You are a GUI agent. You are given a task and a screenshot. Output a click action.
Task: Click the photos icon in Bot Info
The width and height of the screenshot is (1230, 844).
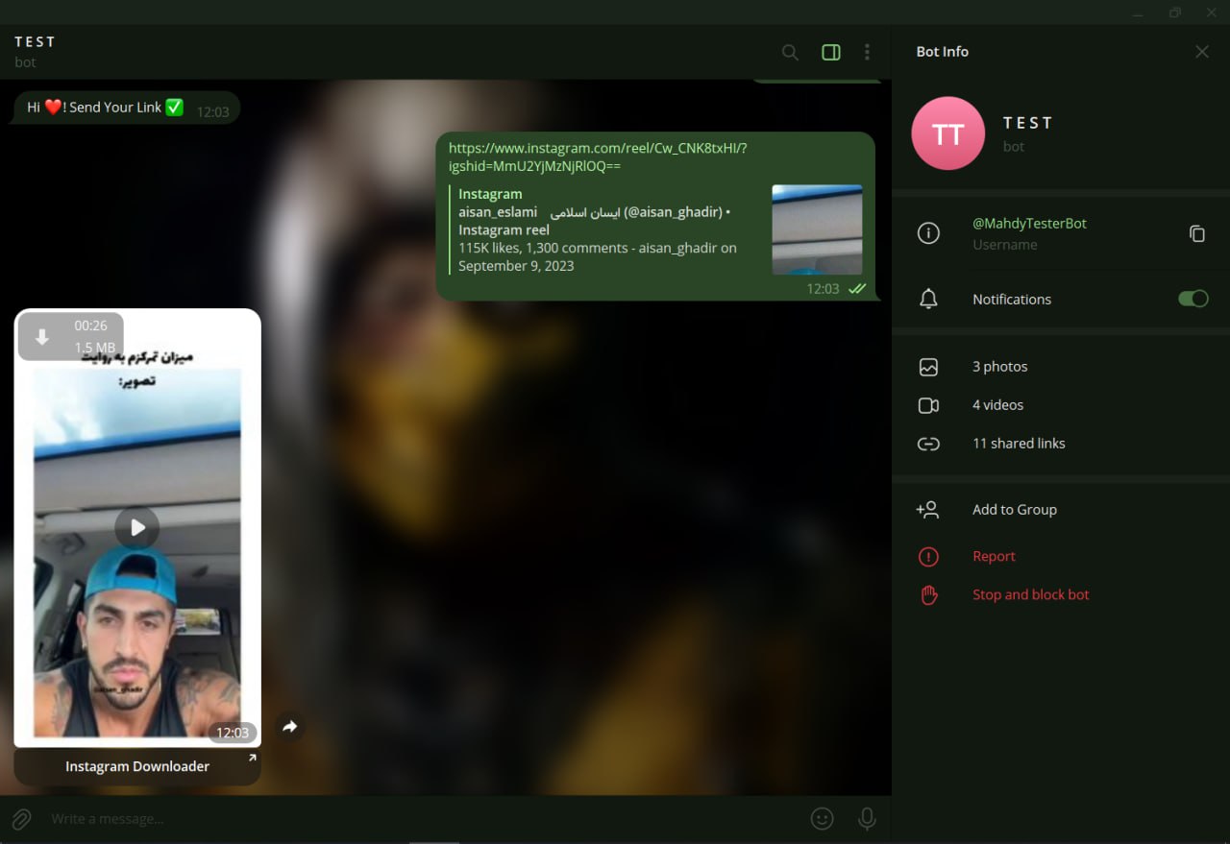[x=928, y=367]
